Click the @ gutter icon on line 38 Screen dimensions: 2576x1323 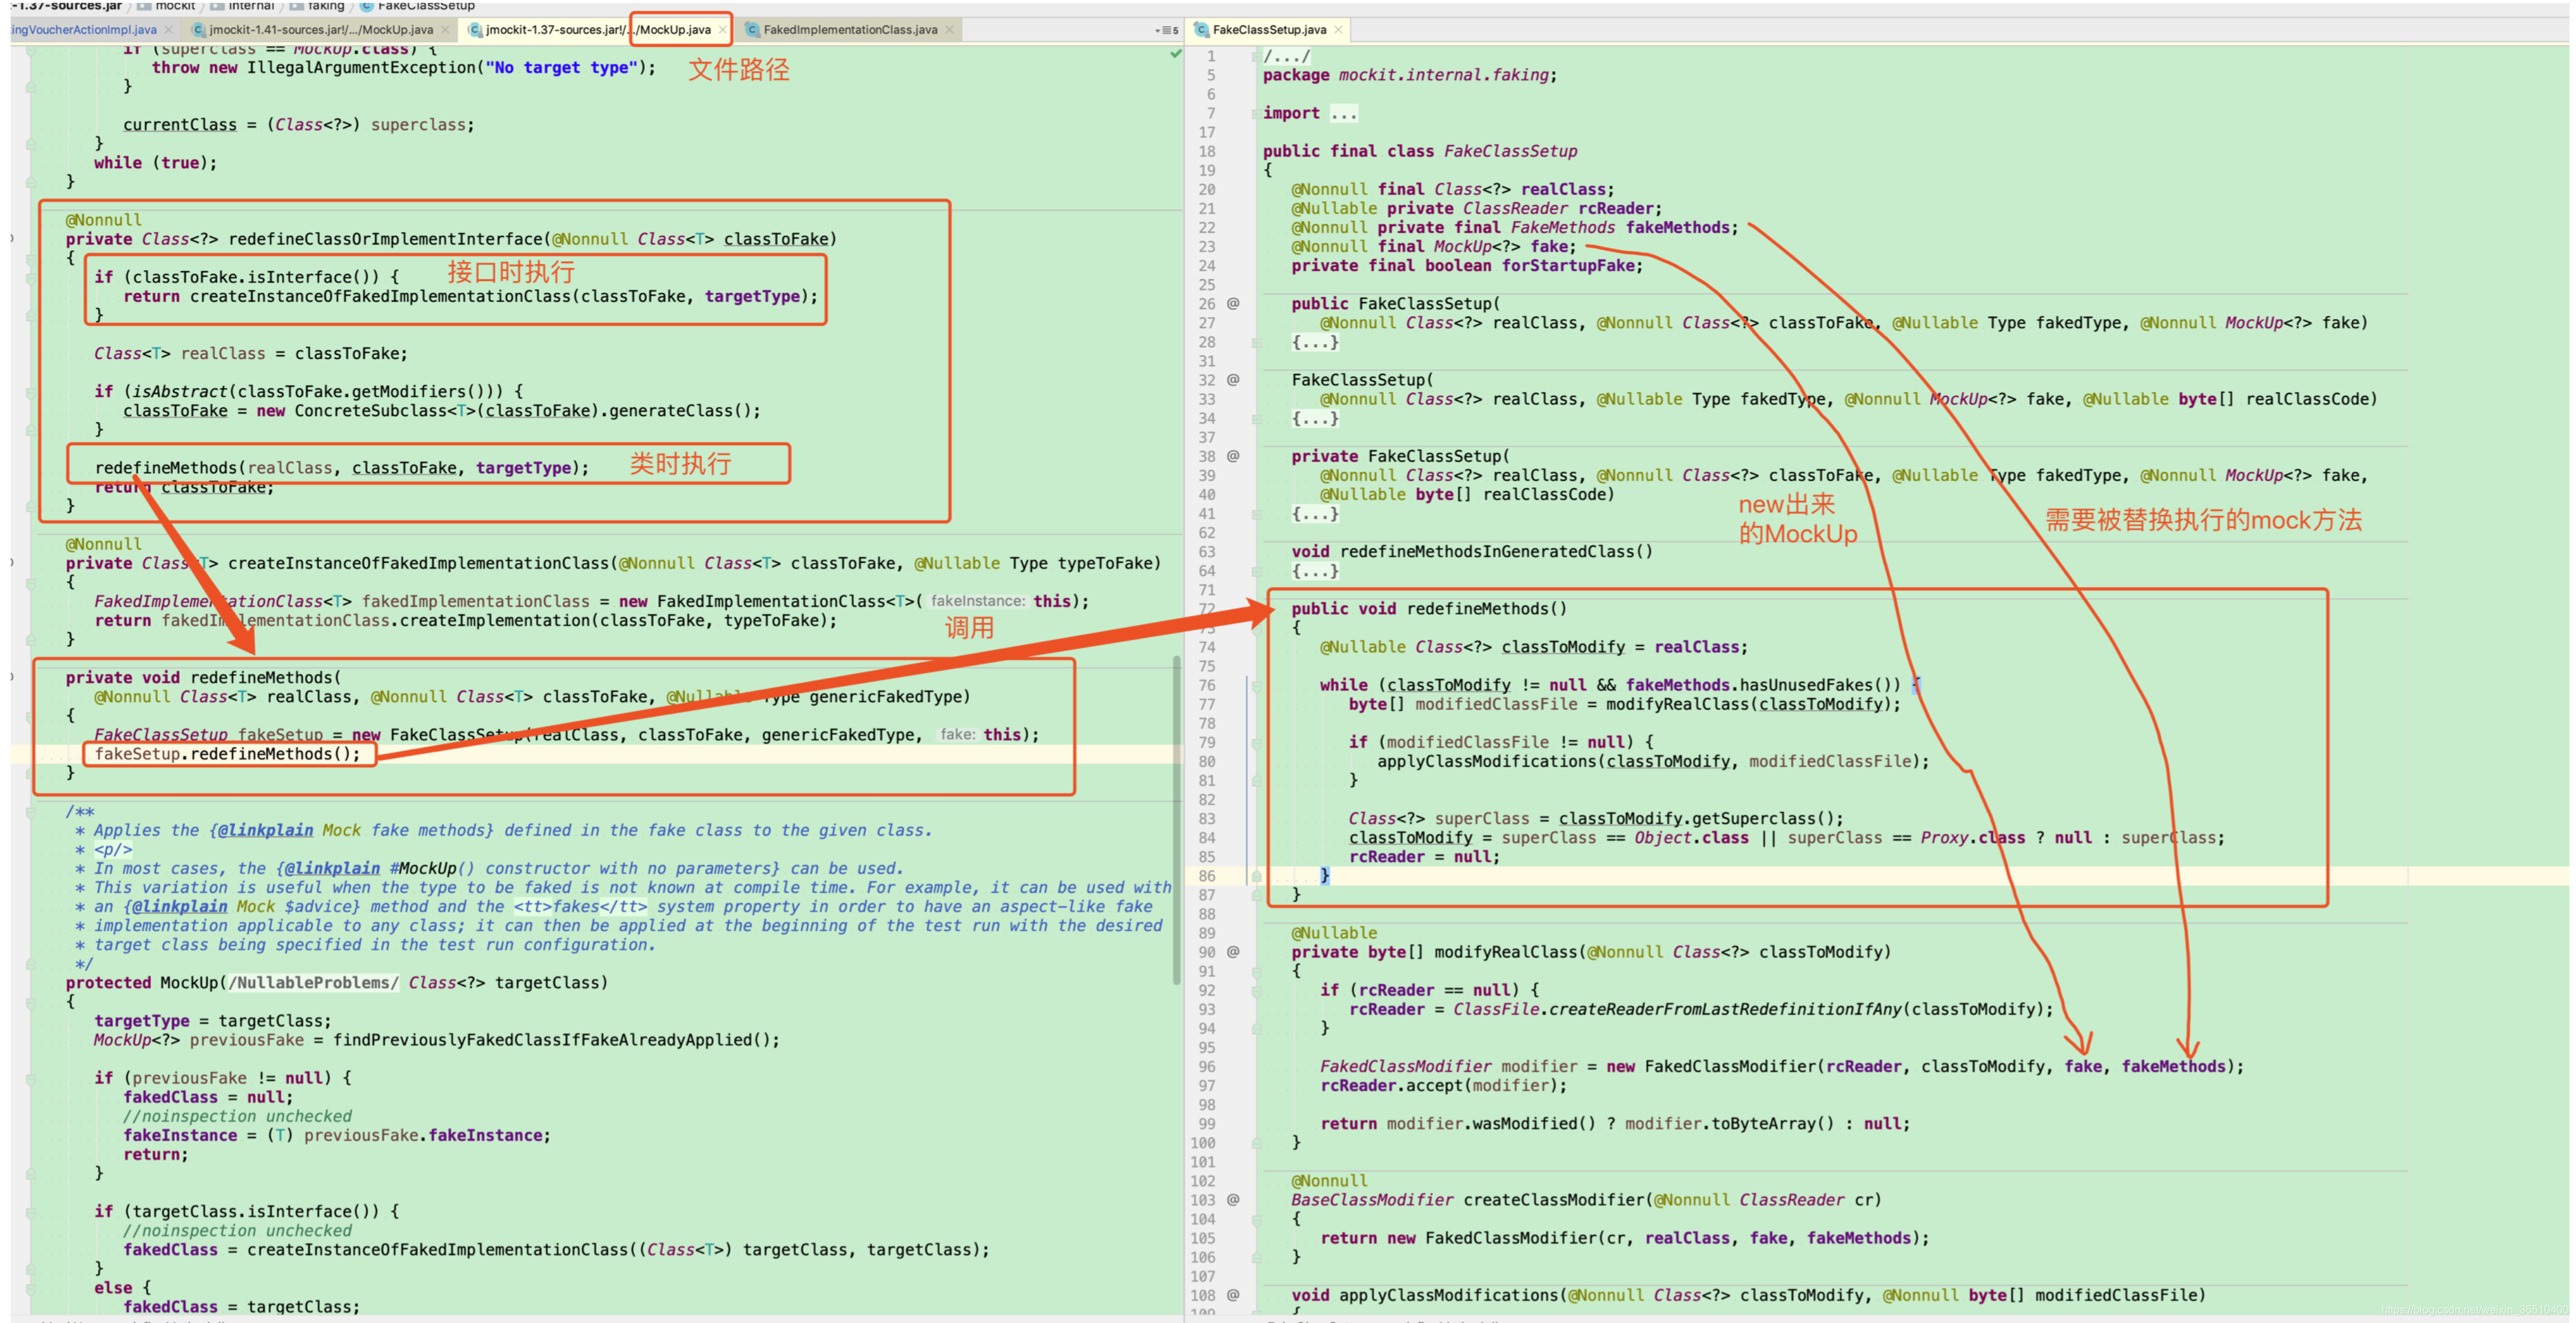(x=1233, y=456)
